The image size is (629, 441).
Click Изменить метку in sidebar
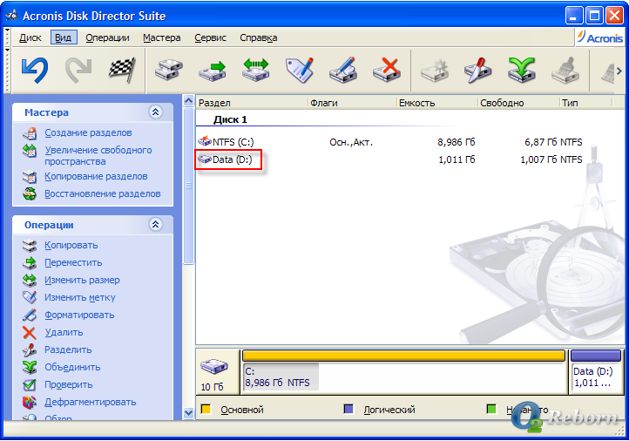(80, 298)
